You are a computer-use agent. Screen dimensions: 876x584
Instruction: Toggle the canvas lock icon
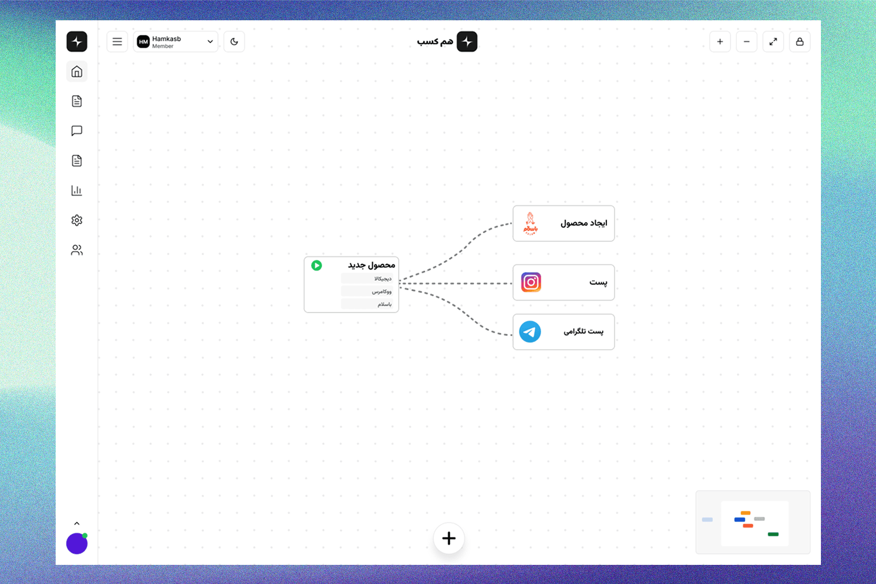799,41
